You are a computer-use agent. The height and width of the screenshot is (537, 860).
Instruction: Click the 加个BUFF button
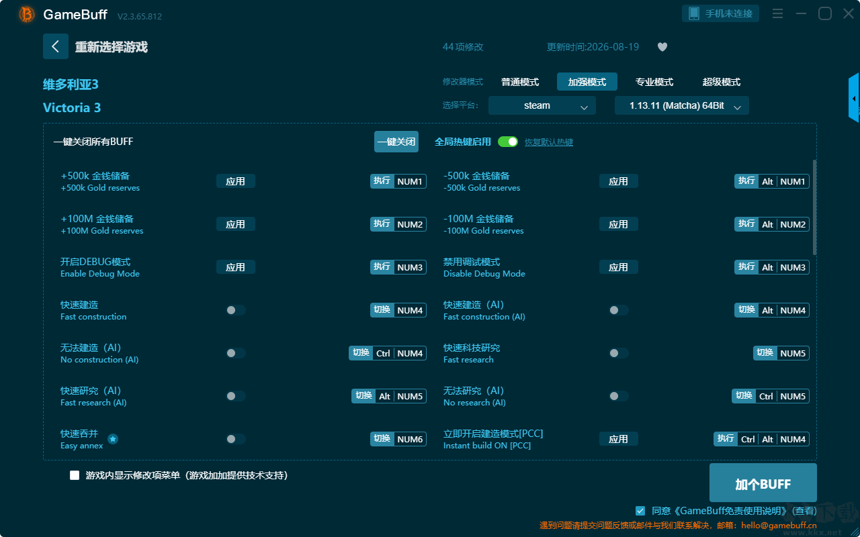[763, 483]
